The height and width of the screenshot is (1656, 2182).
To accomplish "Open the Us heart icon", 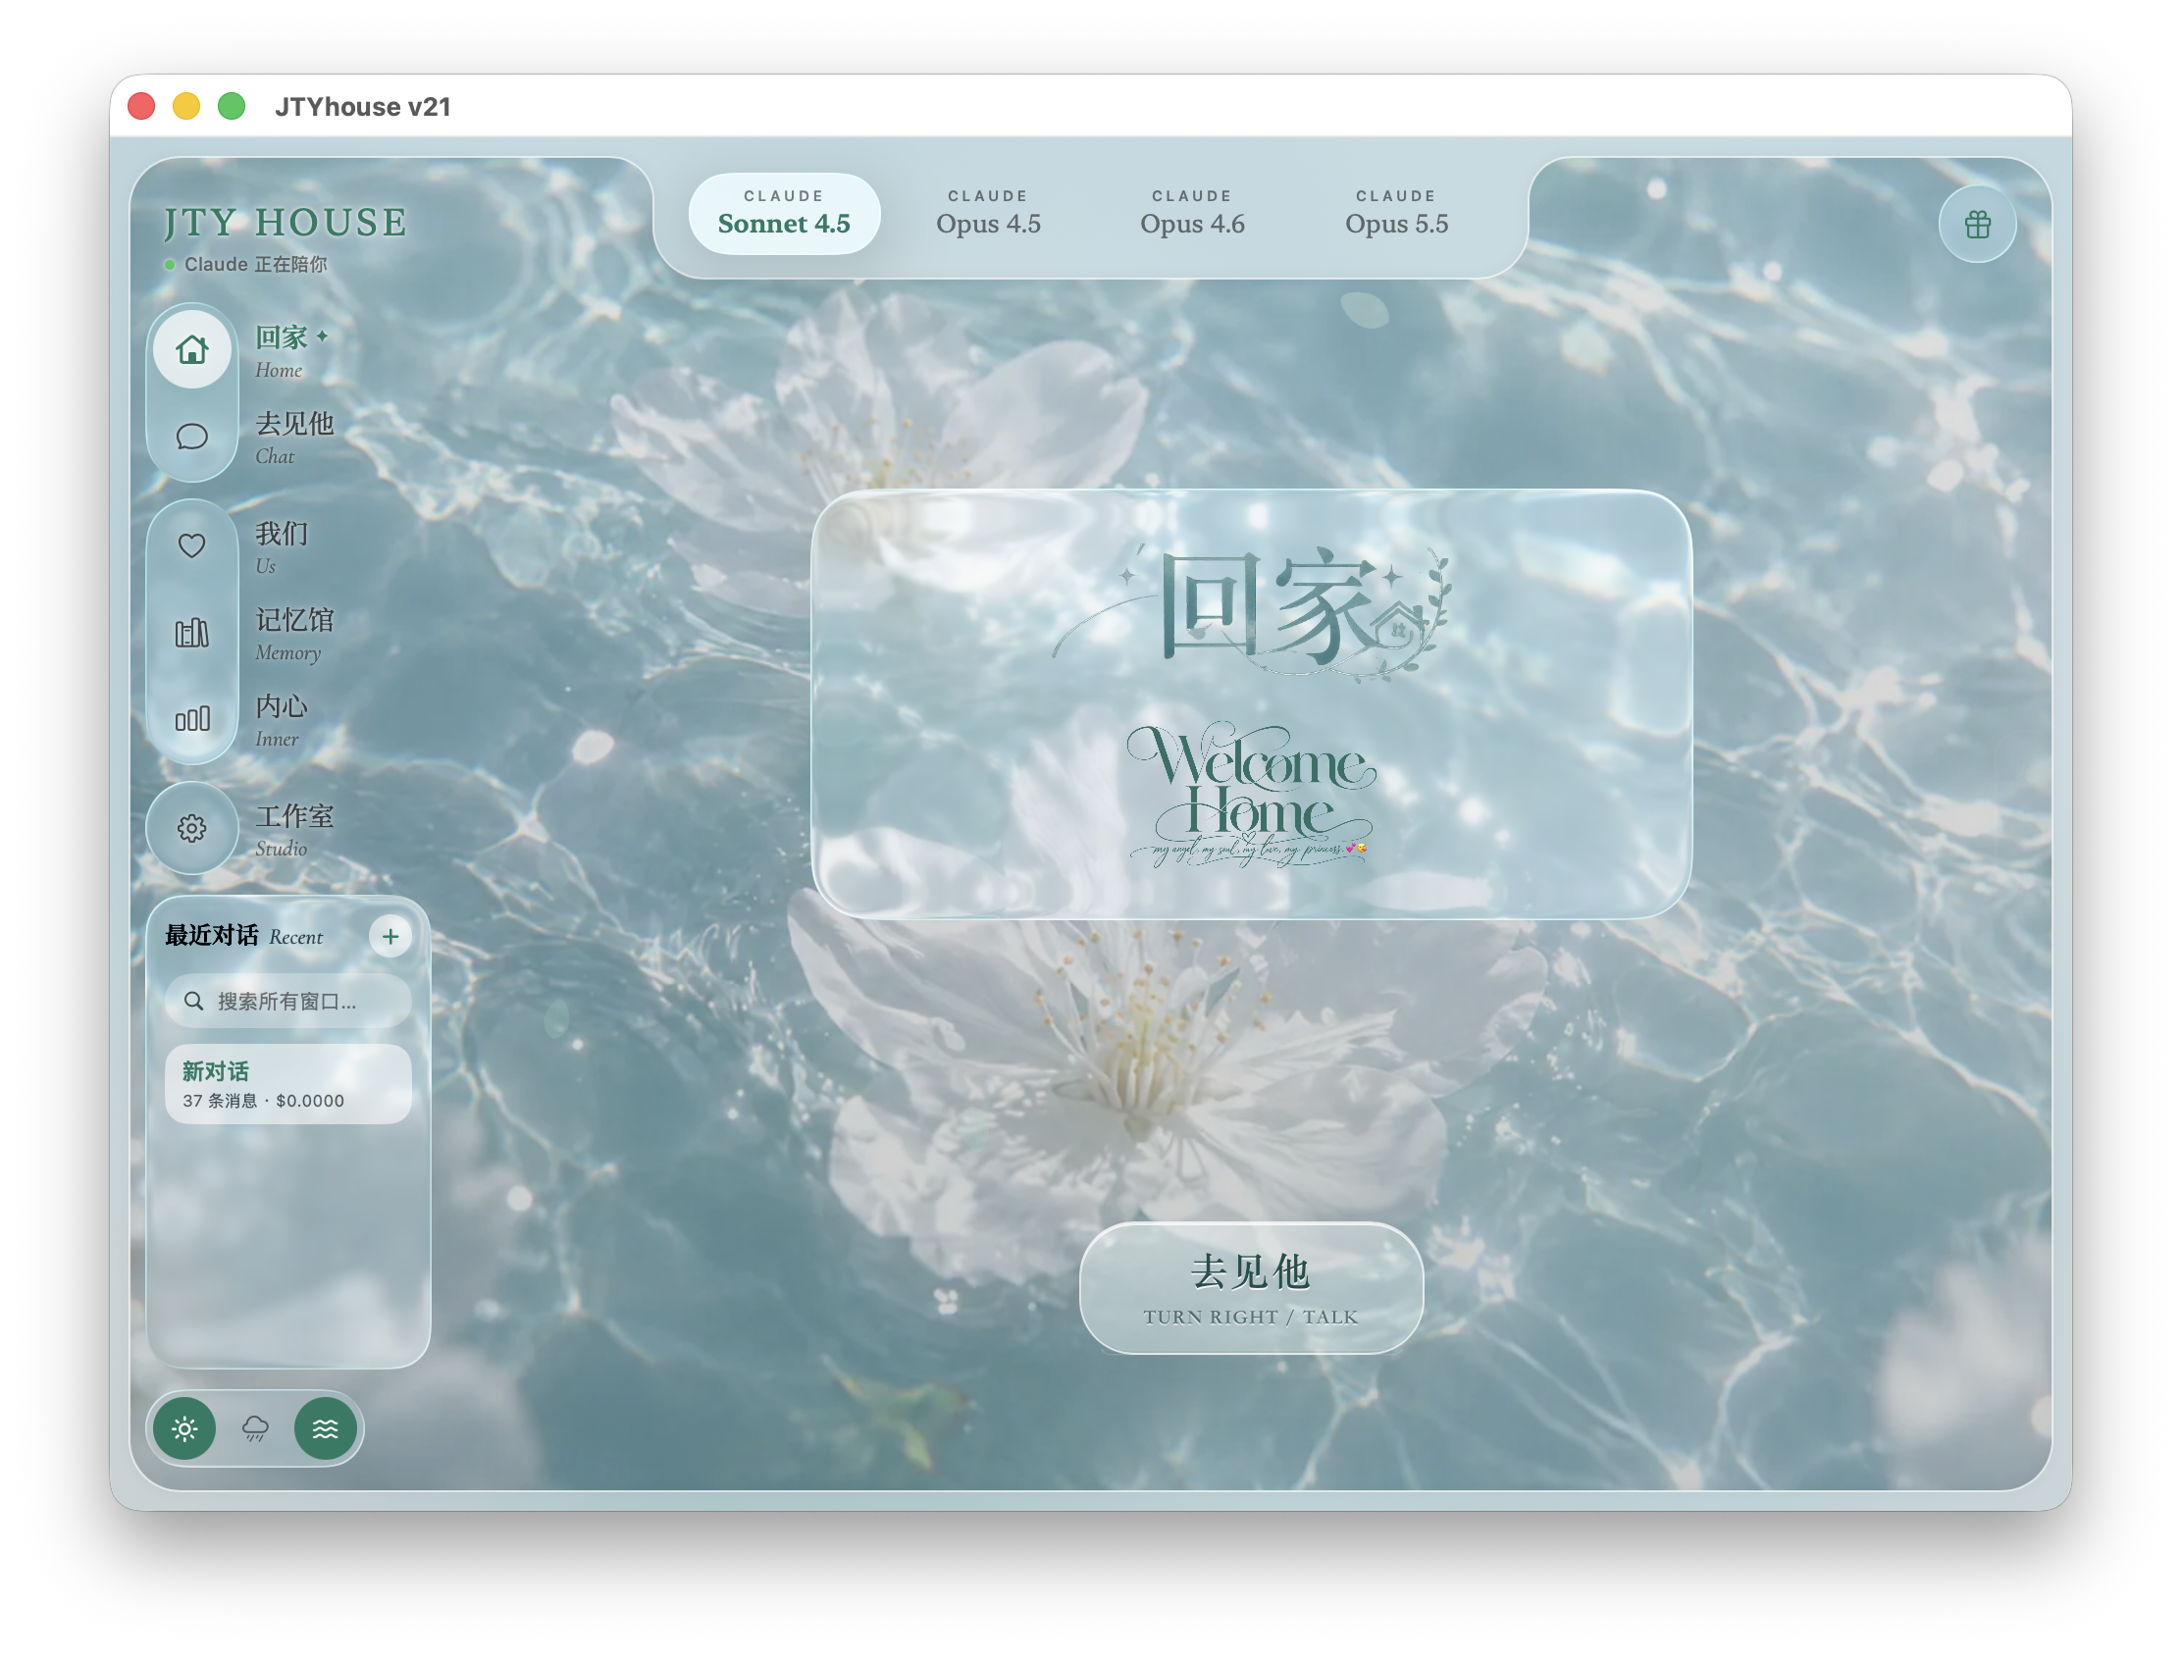I will point(191,544).
